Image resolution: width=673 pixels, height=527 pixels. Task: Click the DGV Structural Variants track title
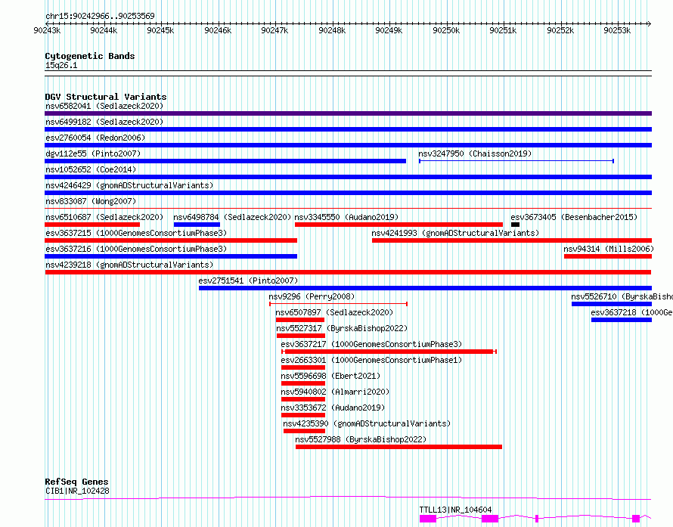(106, 97)
